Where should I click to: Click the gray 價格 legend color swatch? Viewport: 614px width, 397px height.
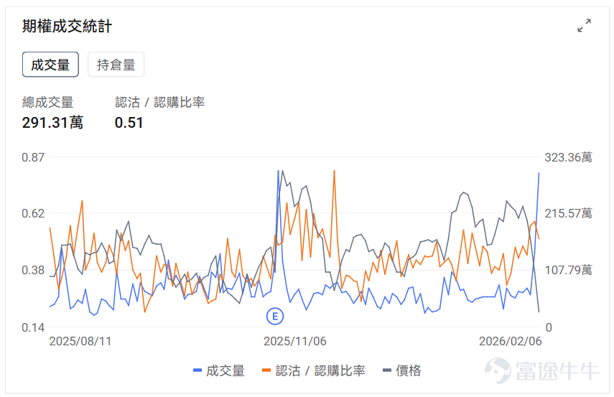[x=387, y=370]
